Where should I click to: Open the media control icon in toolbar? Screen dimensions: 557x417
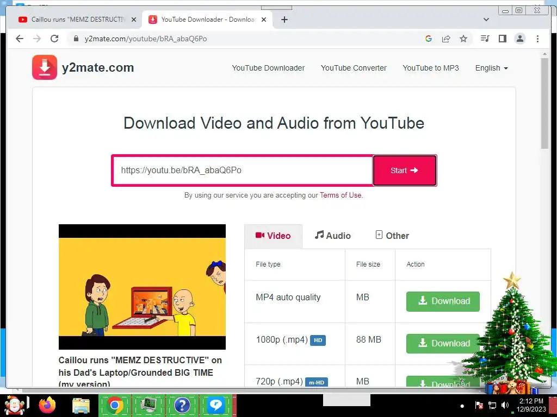pos(485,39)
